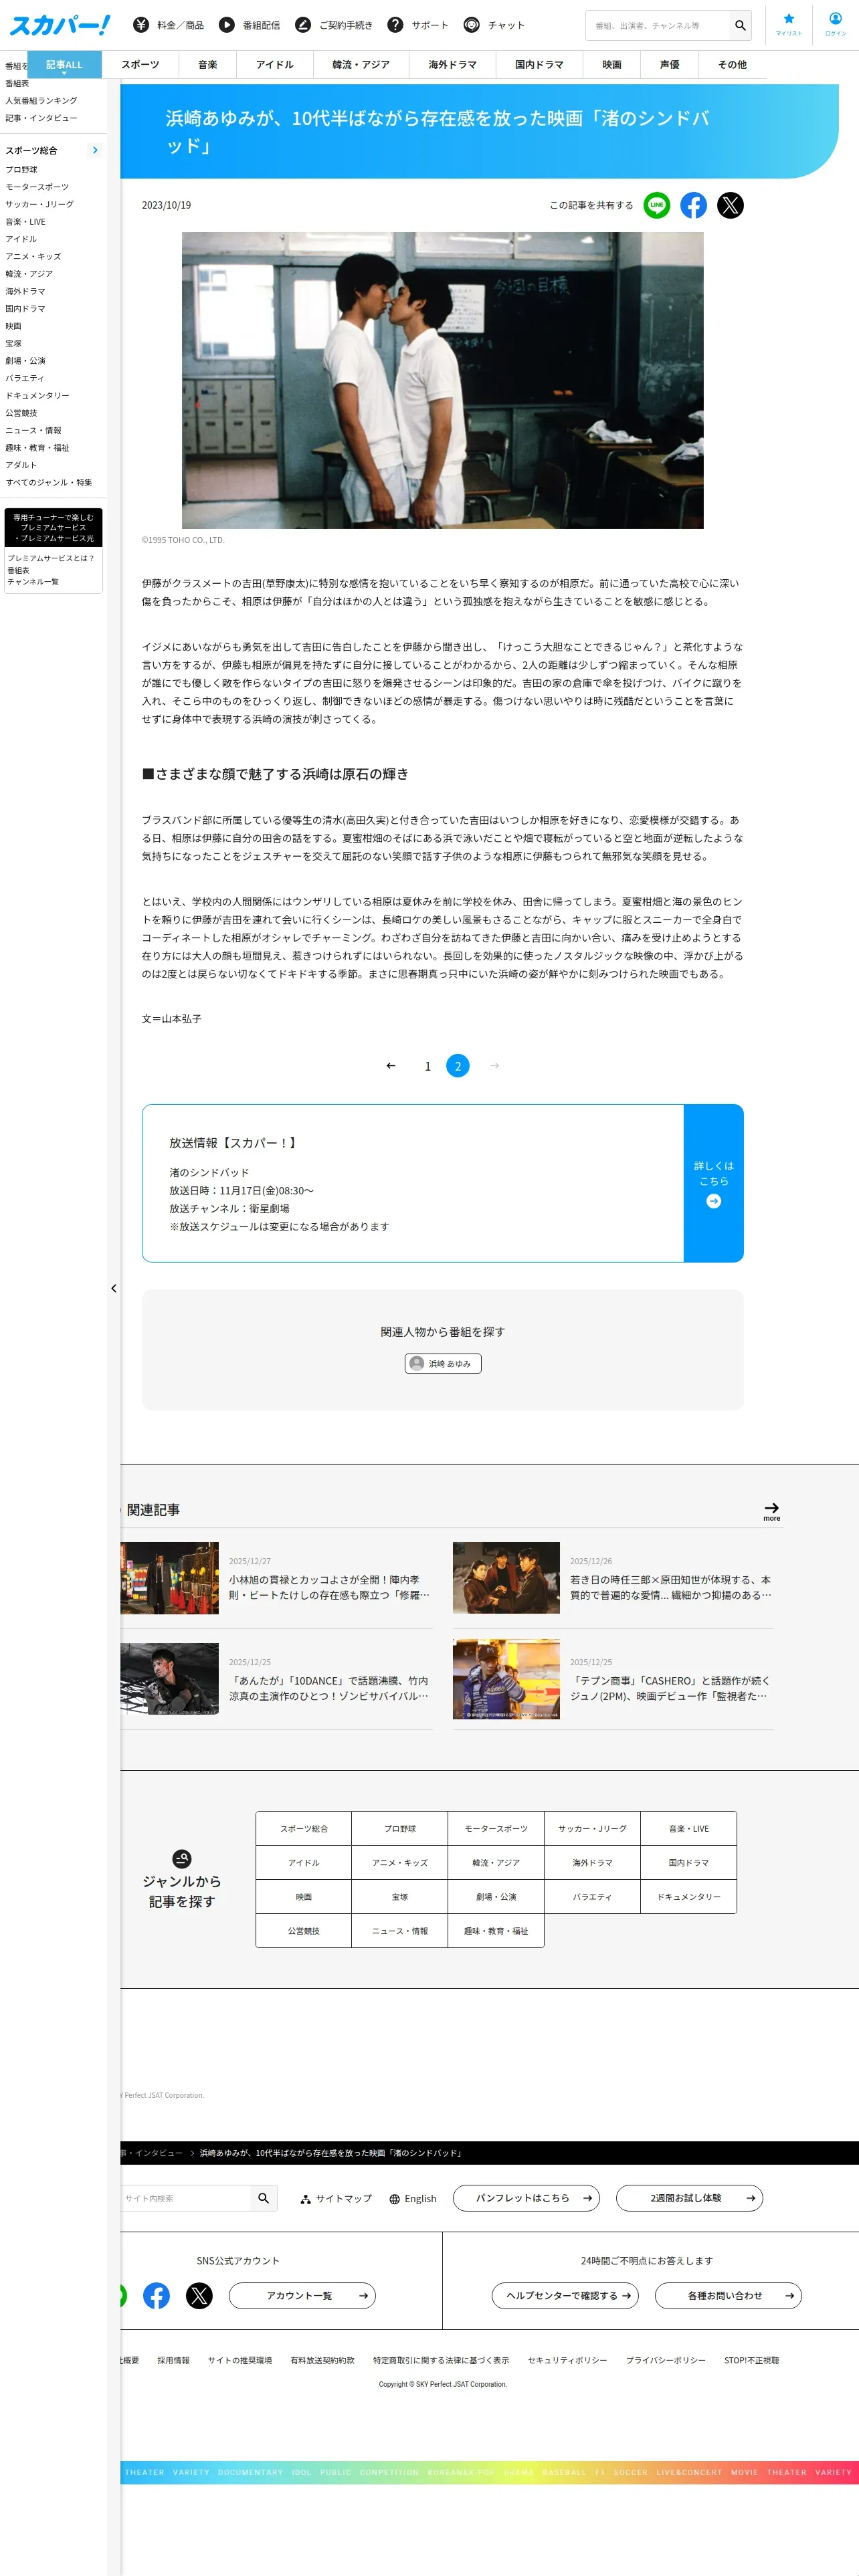Select 海外ドラマ tab
The height and width of the screenshot is (2576, 859).
453,64
